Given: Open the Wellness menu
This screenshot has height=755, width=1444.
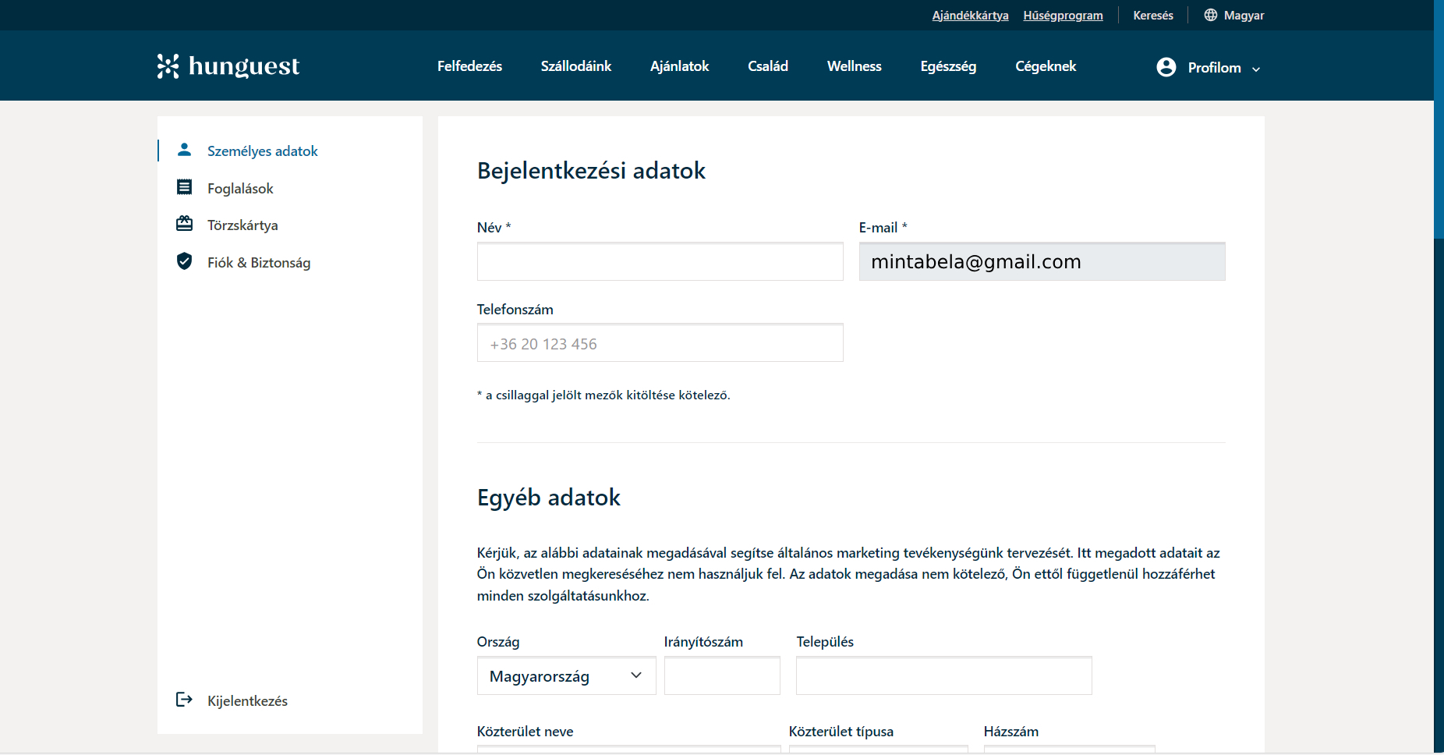Looking at the screenshot, I should [x=854, y=66].
